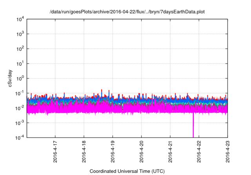Click the 10^2 y-axis tick label
This screenshot has width=251, height=175.
pyautogui.click(x=20, y=49)
